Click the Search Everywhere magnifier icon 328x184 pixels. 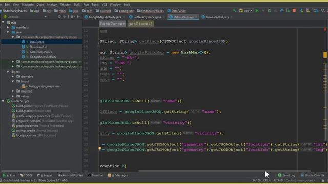[323, 11]
